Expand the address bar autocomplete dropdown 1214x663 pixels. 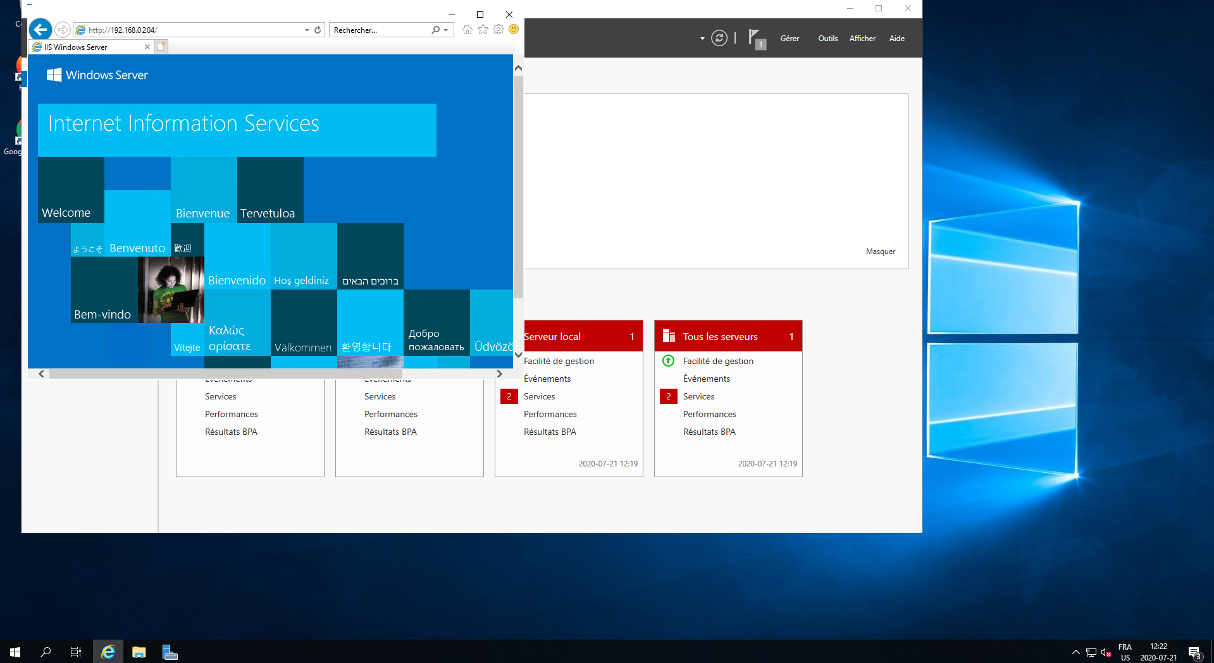tap(307, 30)
